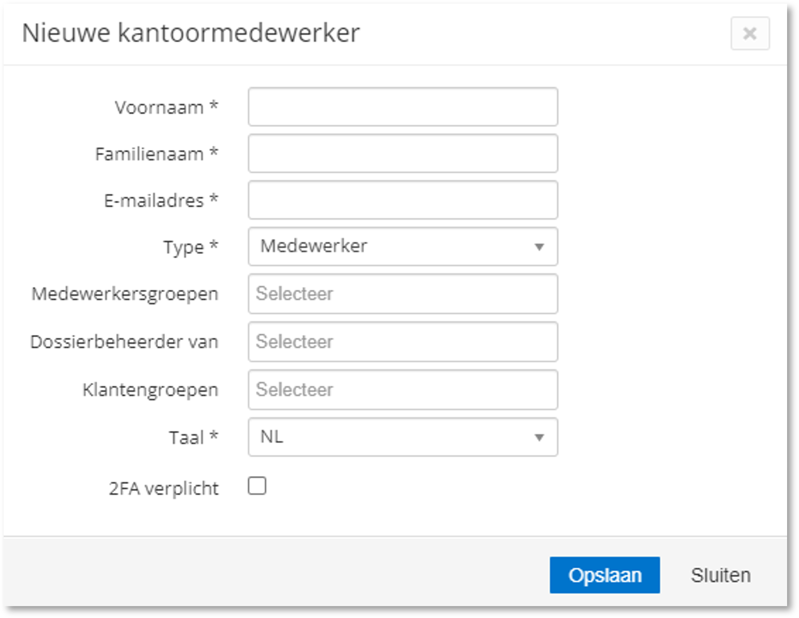Open the Klantengroepen select field
This screenshot has width=799, height=618.
(402, 389)
